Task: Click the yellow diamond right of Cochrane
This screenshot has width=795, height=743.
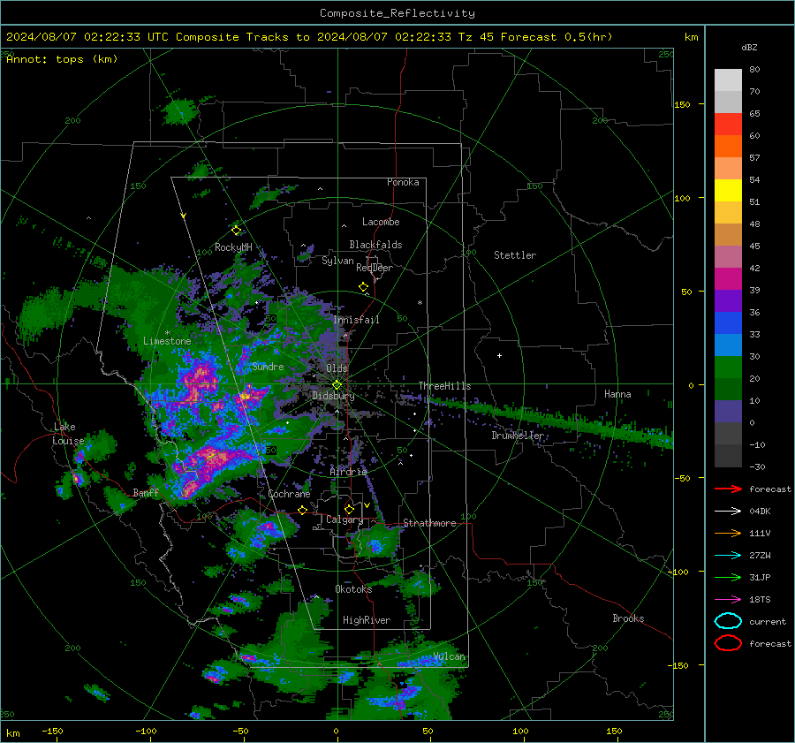Action: 303,510
